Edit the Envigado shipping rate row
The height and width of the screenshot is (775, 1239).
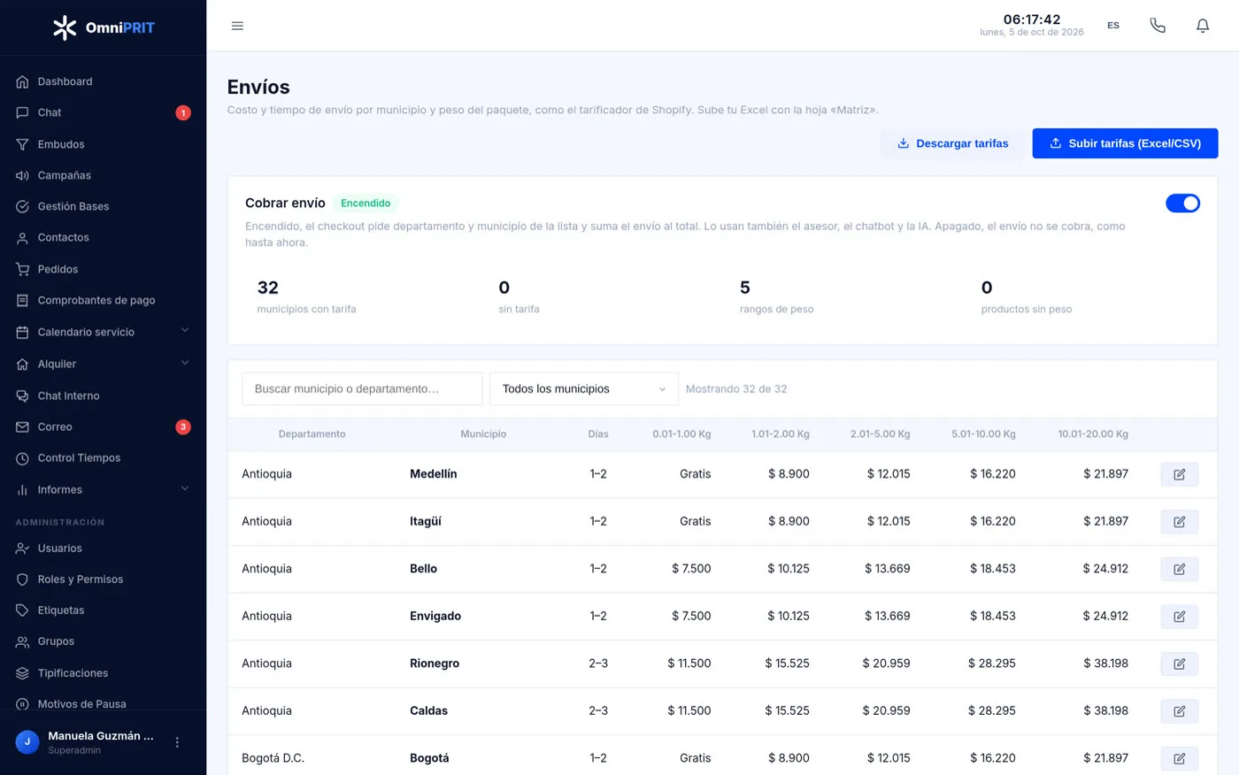click(1179, 617)
